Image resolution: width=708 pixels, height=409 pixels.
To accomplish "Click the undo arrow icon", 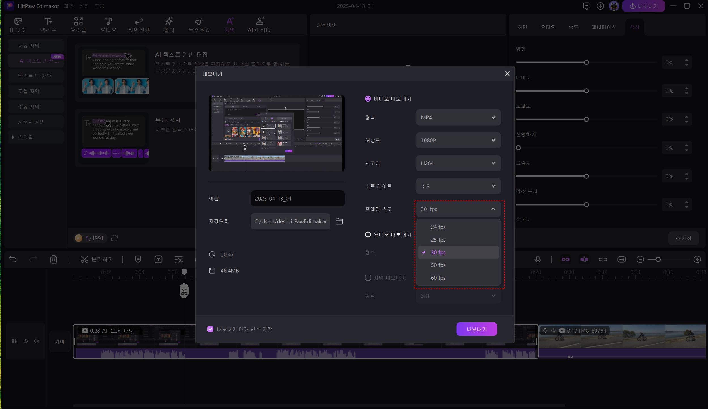I will pos(13,259).
